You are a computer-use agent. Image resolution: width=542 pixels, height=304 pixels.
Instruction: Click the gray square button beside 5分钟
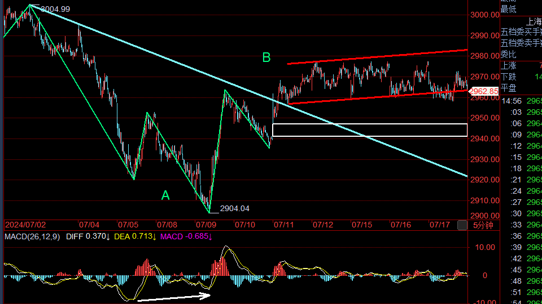click(462, 225)
